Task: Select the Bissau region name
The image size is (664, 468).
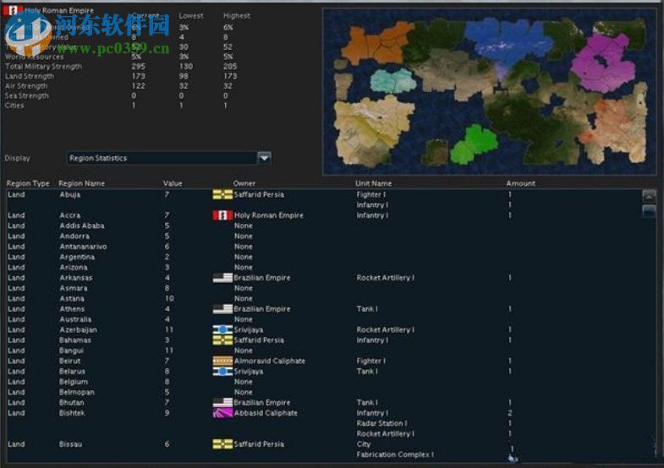Action: 71,444
